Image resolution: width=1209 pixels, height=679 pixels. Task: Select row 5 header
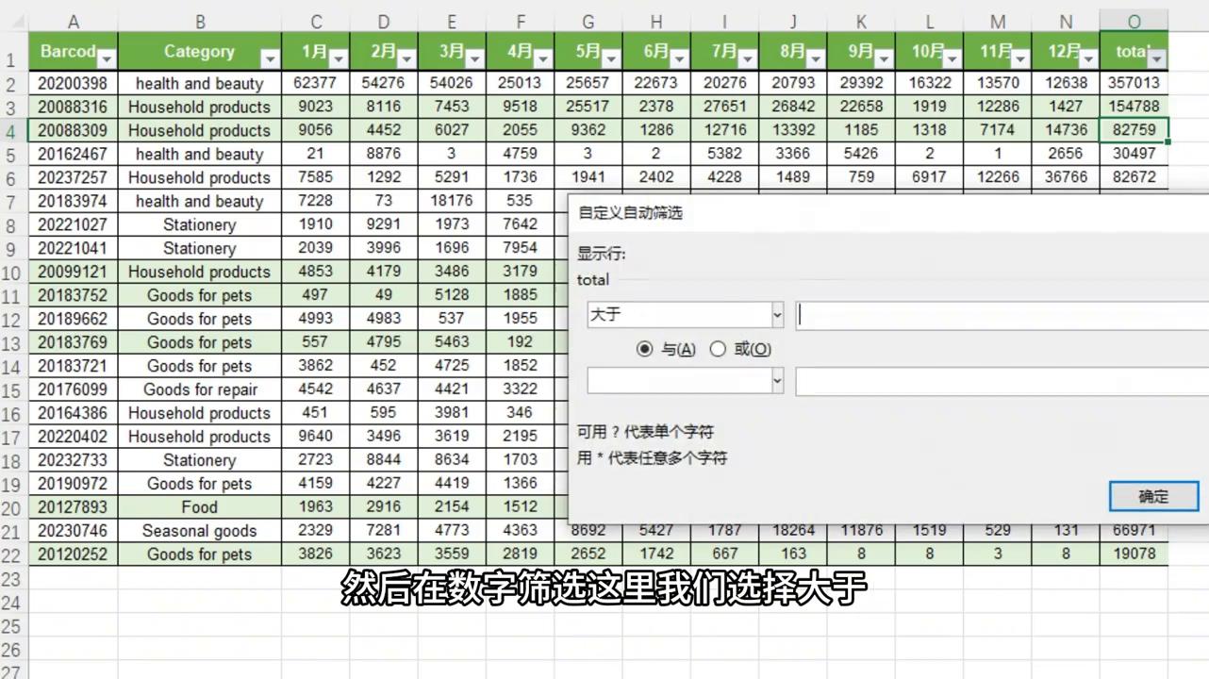tap(10, 154)
